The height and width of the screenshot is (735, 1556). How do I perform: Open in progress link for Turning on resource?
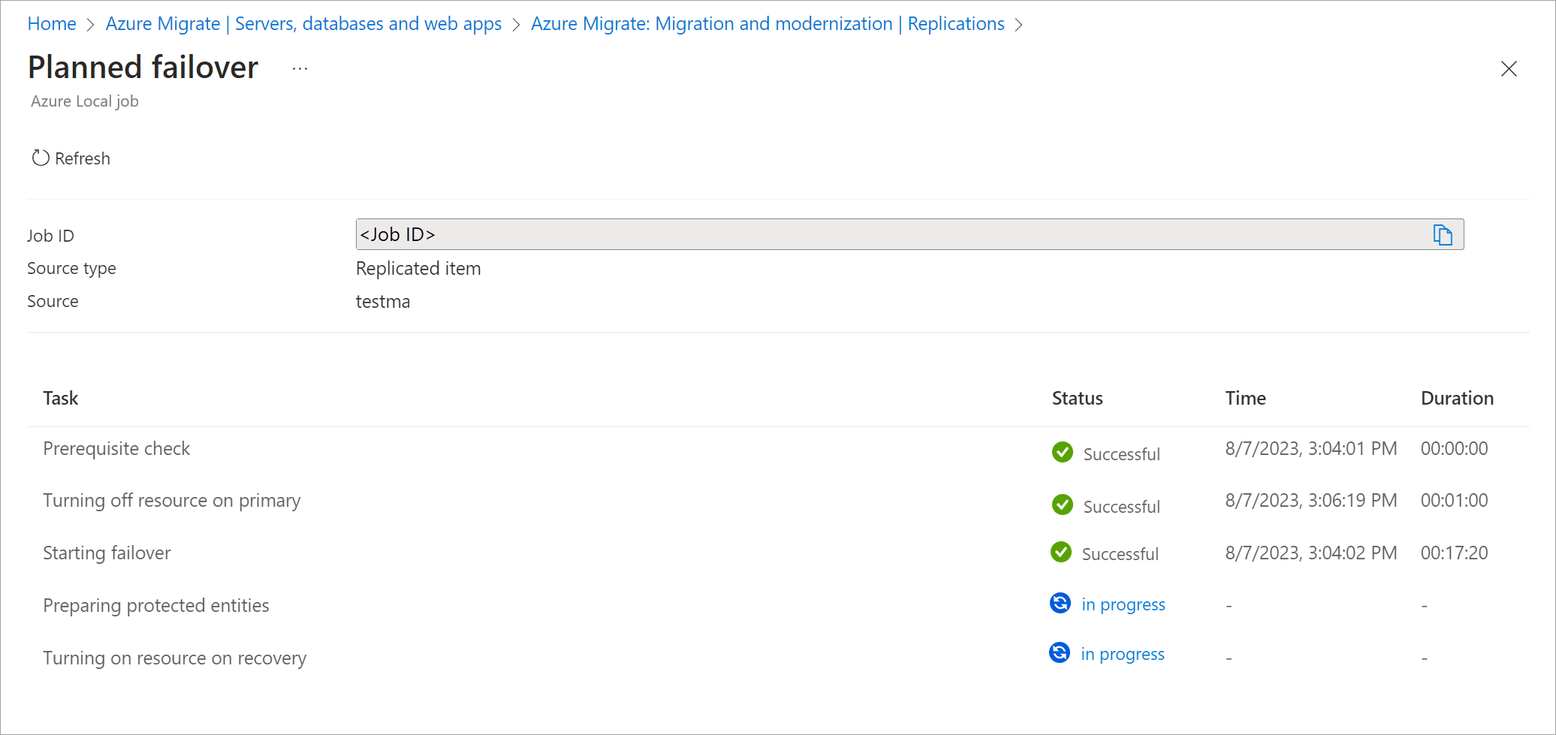(1122, 654)
